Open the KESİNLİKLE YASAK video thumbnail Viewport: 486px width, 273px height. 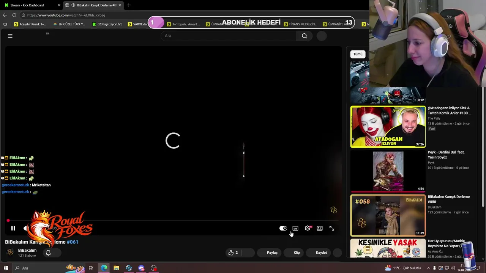388,248
